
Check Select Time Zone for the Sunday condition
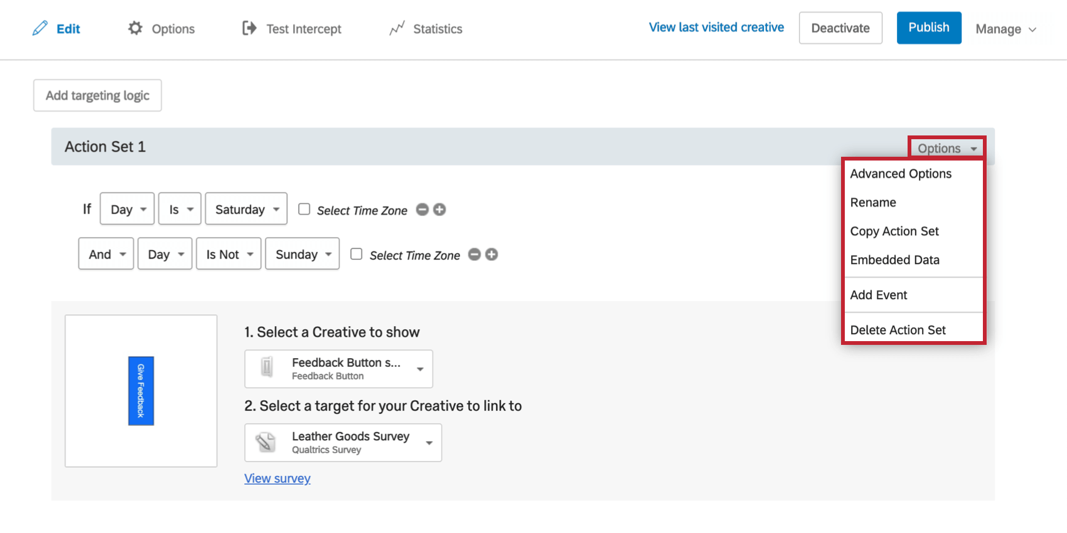[x=356, y=254]
